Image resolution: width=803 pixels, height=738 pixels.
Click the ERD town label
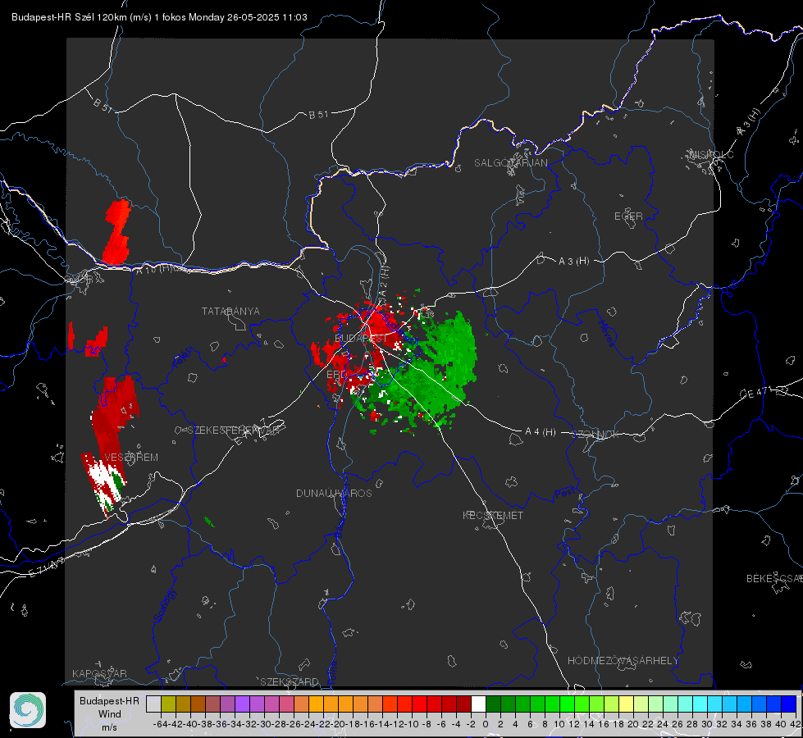click(x=336, y=375)
